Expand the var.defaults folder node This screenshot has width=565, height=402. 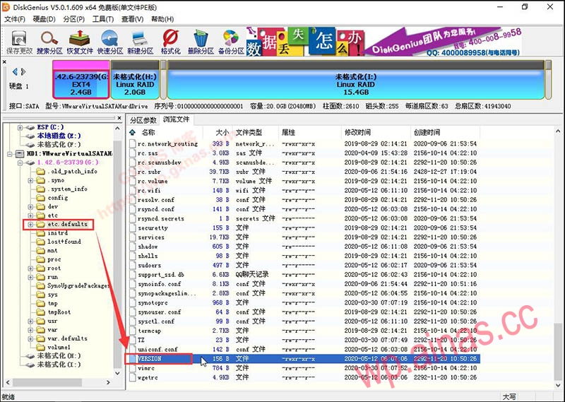[30, 339]
